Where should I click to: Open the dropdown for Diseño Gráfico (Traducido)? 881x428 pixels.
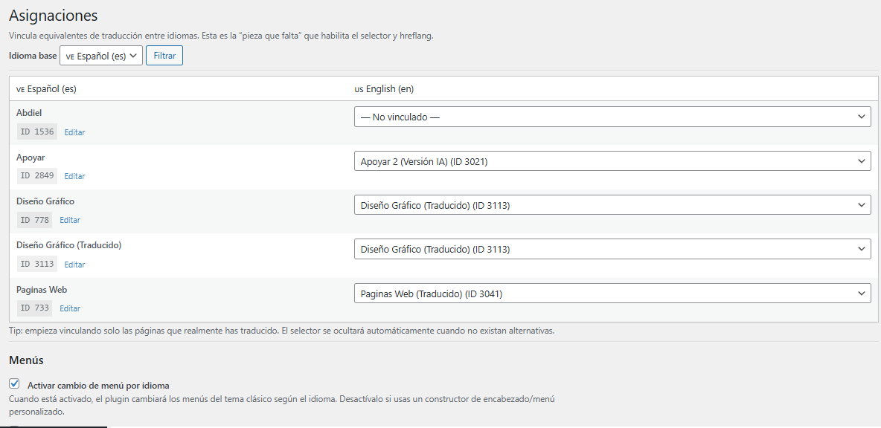611,248
